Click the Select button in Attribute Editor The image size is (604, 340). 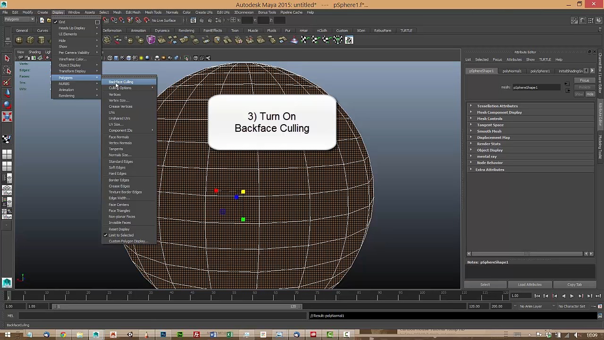coord(485,285)
